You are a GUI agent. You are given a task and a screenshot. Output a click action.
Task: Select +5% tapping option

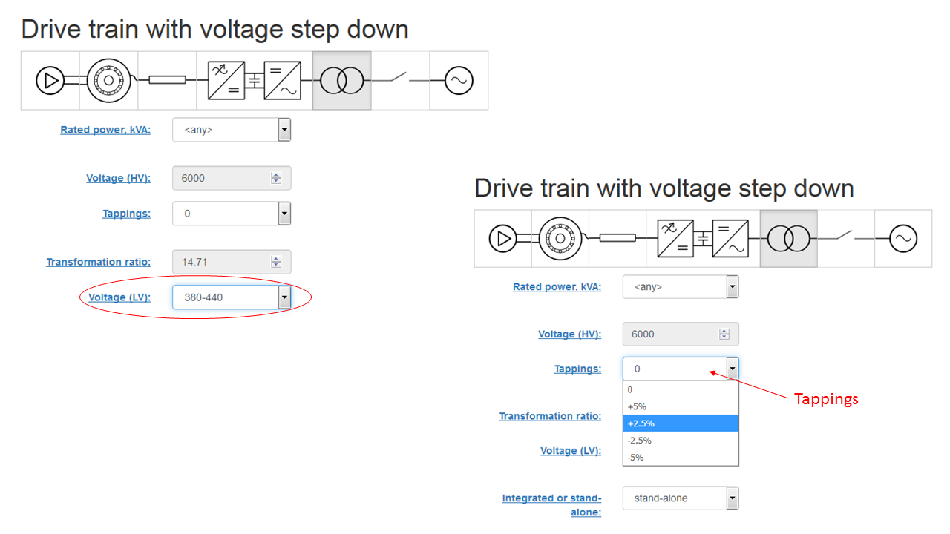681,406
